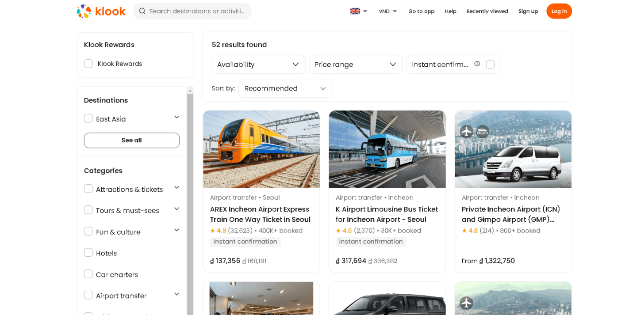Viewport: 637px width, 315px height.
Task: Click the info icon beside Instant confirmation
Action: click(477, 64)
